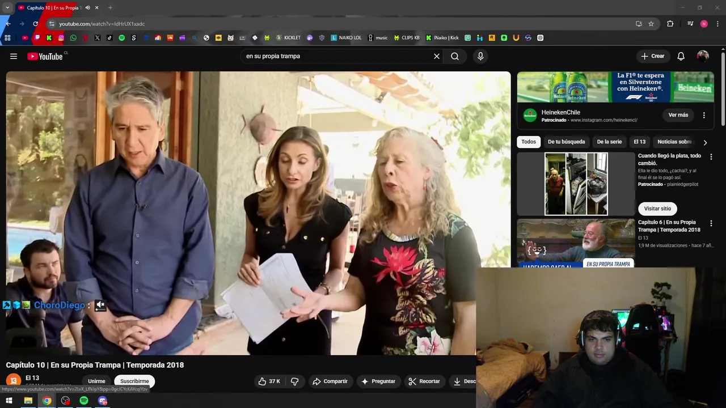The height and width of the screenshot is (408, 726).
Task: Open the YouTube account avatar menu
Action: click(703, 56)
